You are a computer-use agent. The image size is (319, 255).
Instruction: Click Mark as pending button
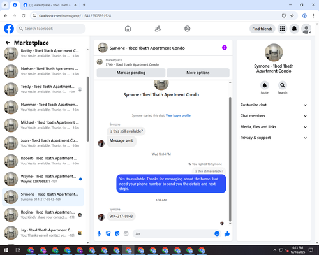(x=131, y=73)
